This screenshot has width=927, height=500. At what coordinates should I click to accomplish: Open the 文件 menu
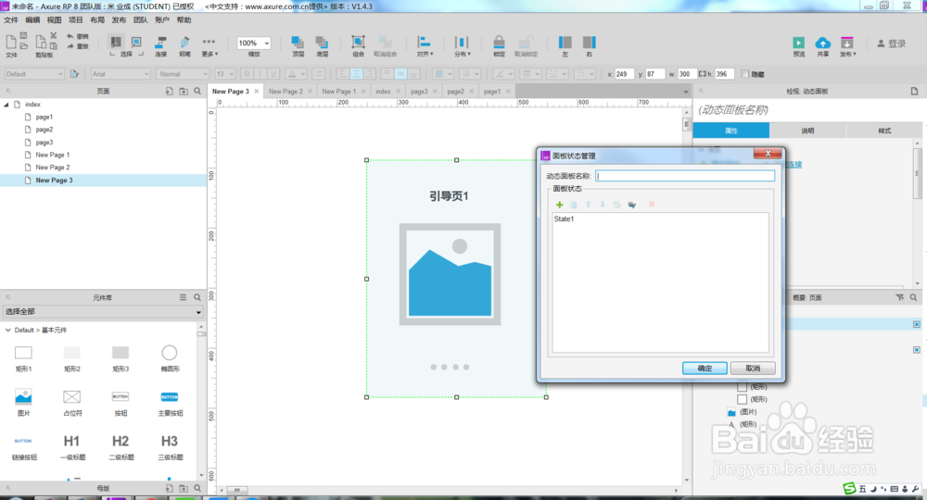11,20
